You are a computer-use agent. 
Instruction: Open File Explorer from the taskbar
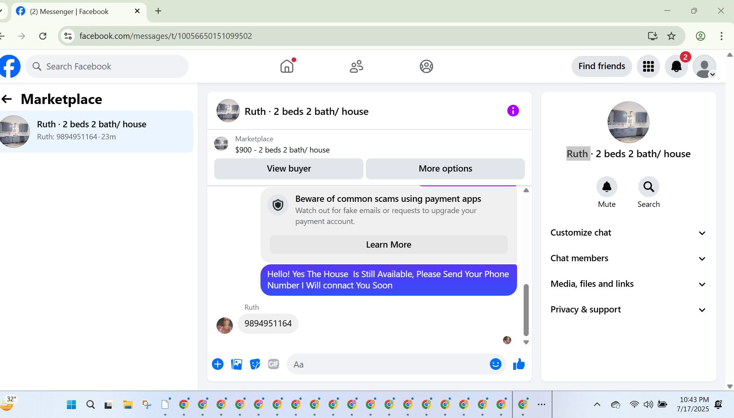pyautogui.click(x=128, y=405)
